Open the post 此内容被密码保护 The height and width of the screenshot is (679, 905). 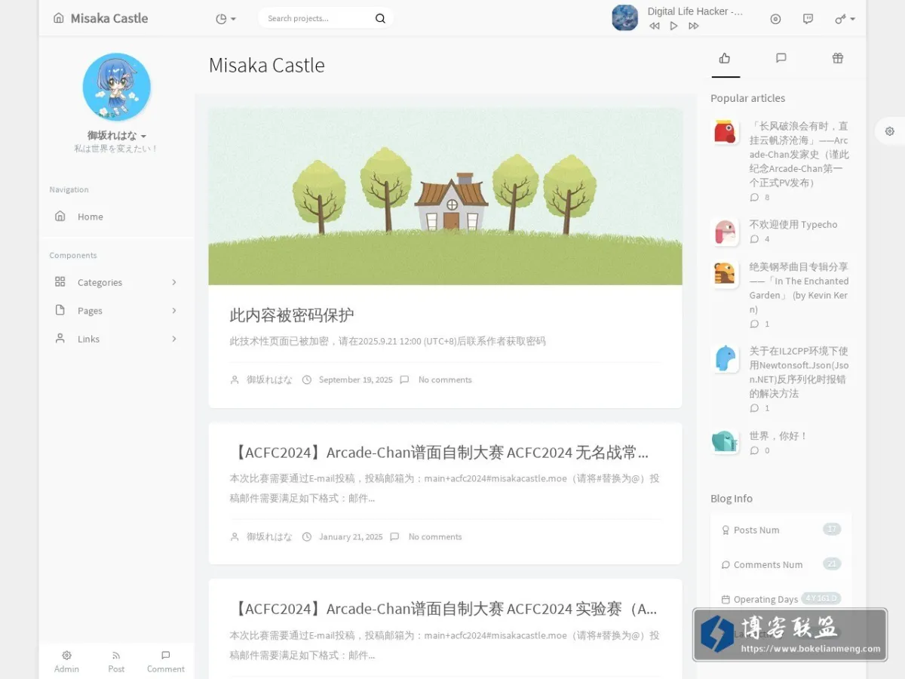(292, 315)
